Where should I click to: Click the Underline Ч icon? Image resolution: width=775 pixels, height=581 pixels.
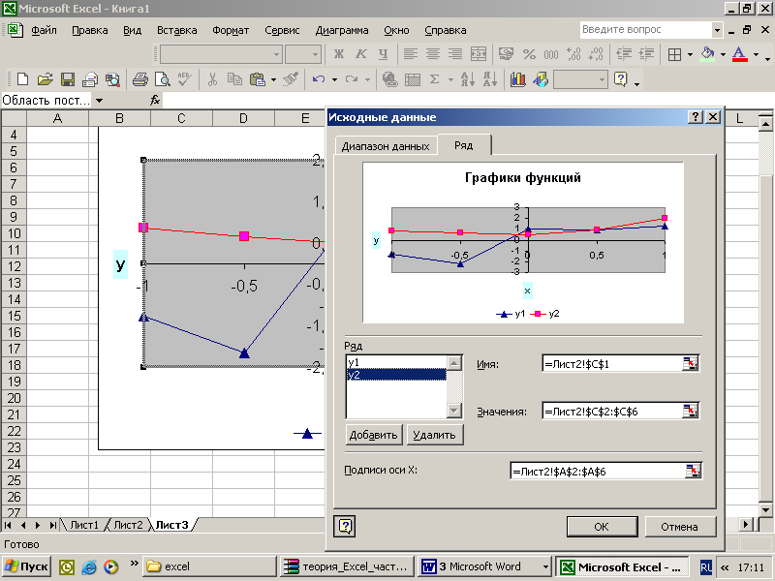coord(384,54)
